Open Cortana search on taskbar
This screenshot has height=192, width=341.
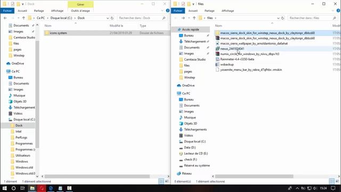pyautogui.click(x=13, y=188)
